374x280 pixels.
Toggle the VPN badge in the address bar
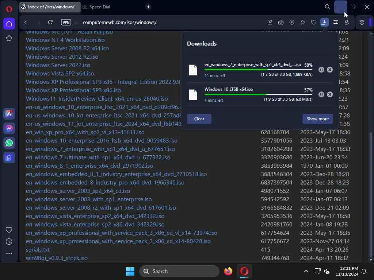click(x=66, y=22)
